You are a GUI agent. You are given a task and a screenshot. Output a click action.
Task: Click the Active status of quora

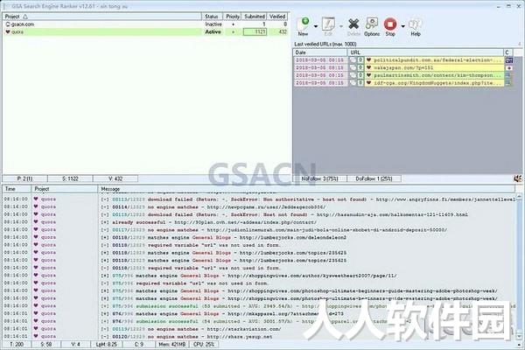pos(213,31)
